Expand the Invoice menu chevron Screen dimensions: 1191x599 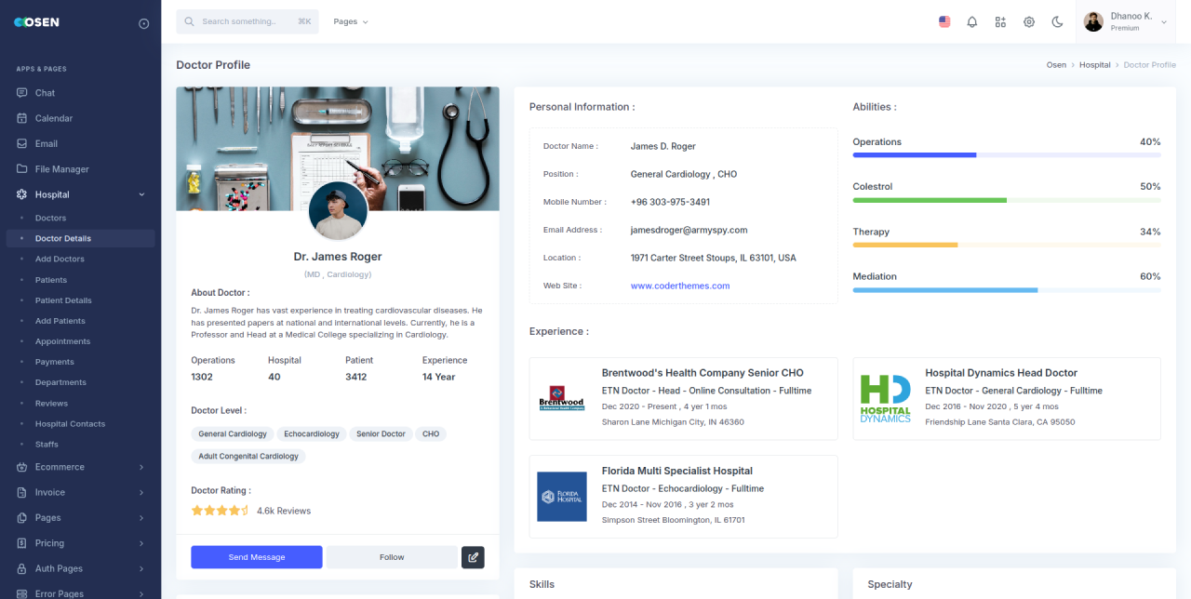(x=141, y=492)
